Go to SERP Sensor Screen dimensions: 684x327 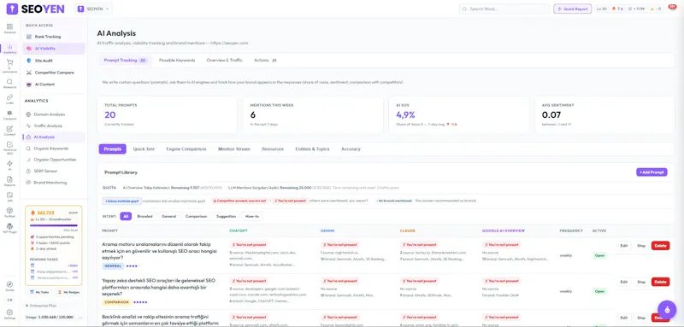click(x=54, y=171)
